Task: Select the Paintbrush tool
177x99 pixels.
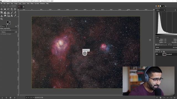Action: click(12, 13)
